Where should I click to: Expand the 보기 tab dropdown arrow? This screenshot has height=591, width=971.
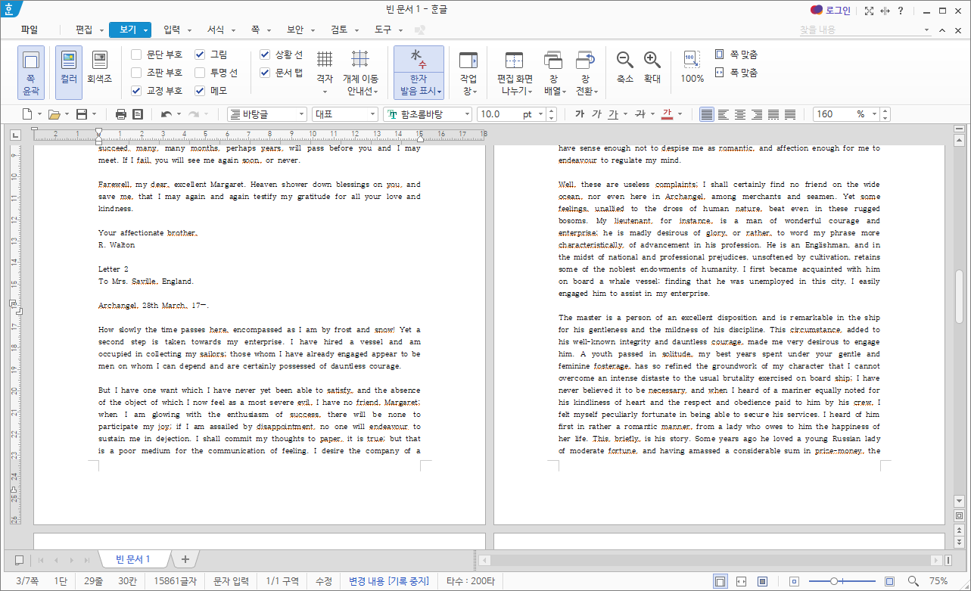click(145, 30)
